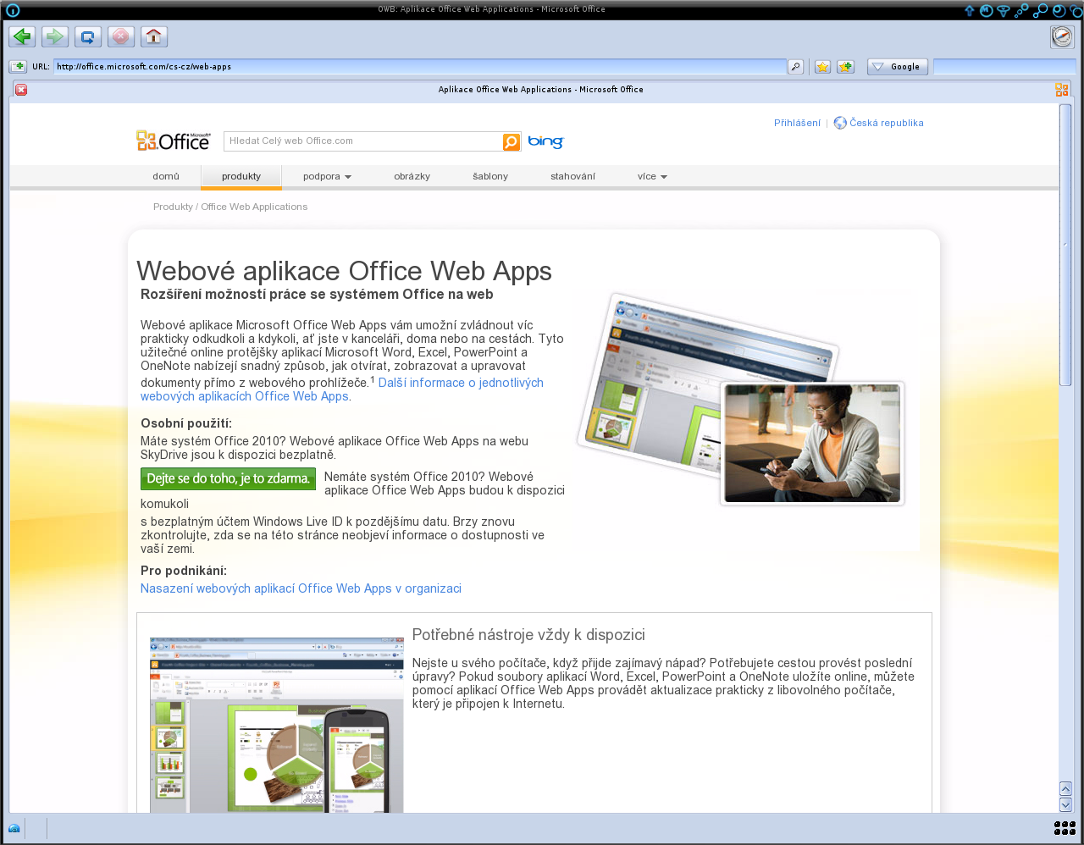Click the green 'Dejte se do toho' button
Image resolution: width=1084 pixels, height=845 pixels.
(228, 479)
